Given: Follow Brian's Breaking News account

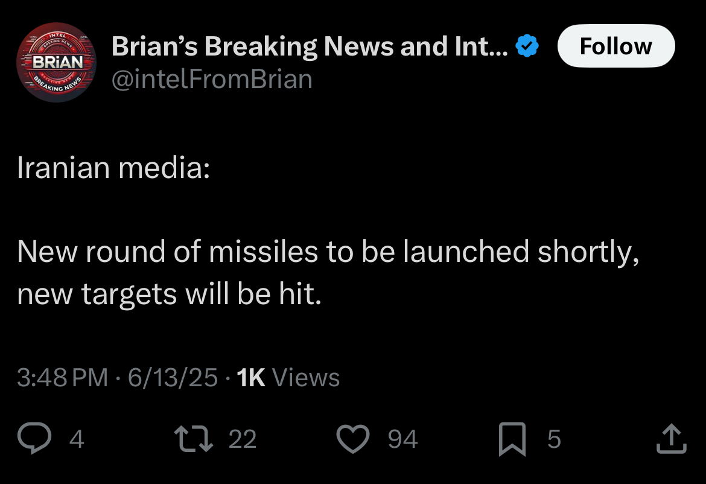Looking at the screenshot, I should point(616,46).
